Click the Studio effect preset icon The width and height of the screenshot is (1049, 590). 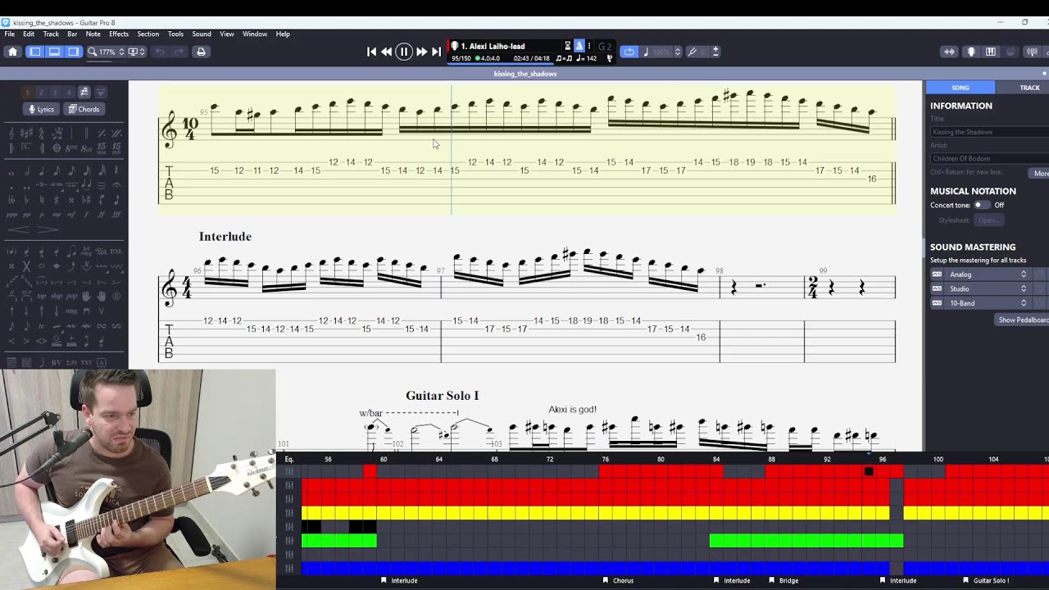pyautogui.click(x=937, y=288)
